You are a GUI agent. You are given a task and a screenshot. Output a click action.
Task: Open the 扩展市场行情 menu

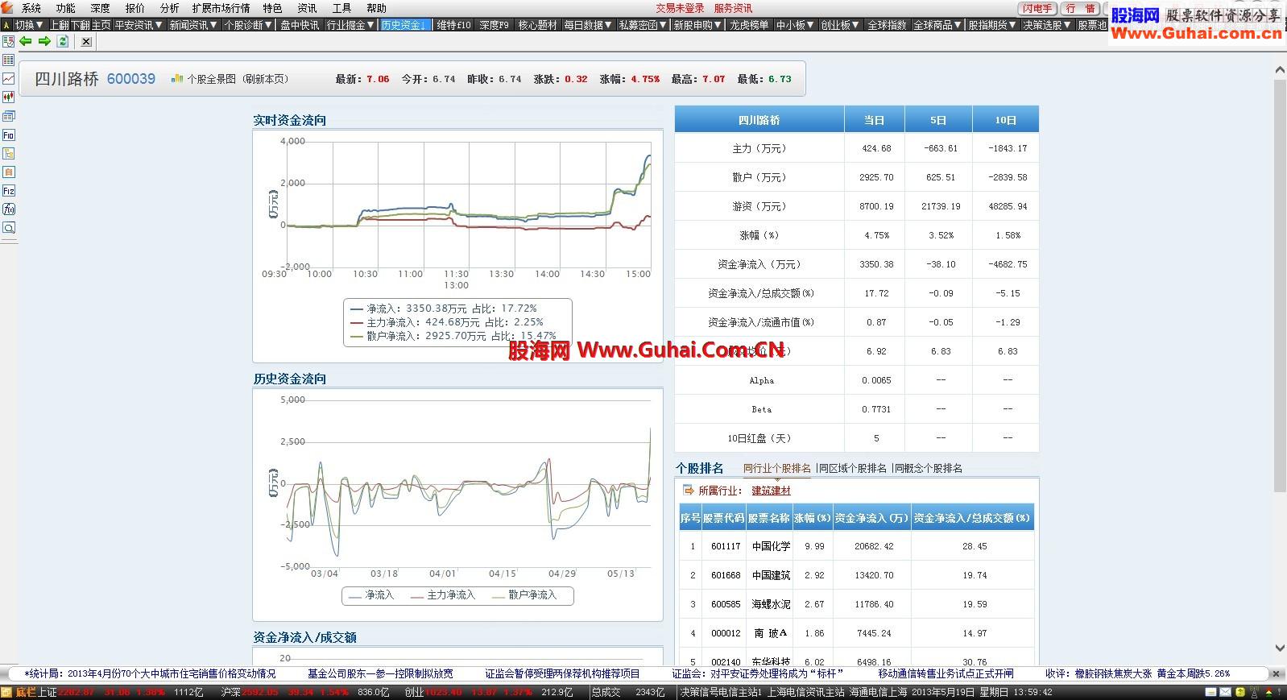pos(221,8)
